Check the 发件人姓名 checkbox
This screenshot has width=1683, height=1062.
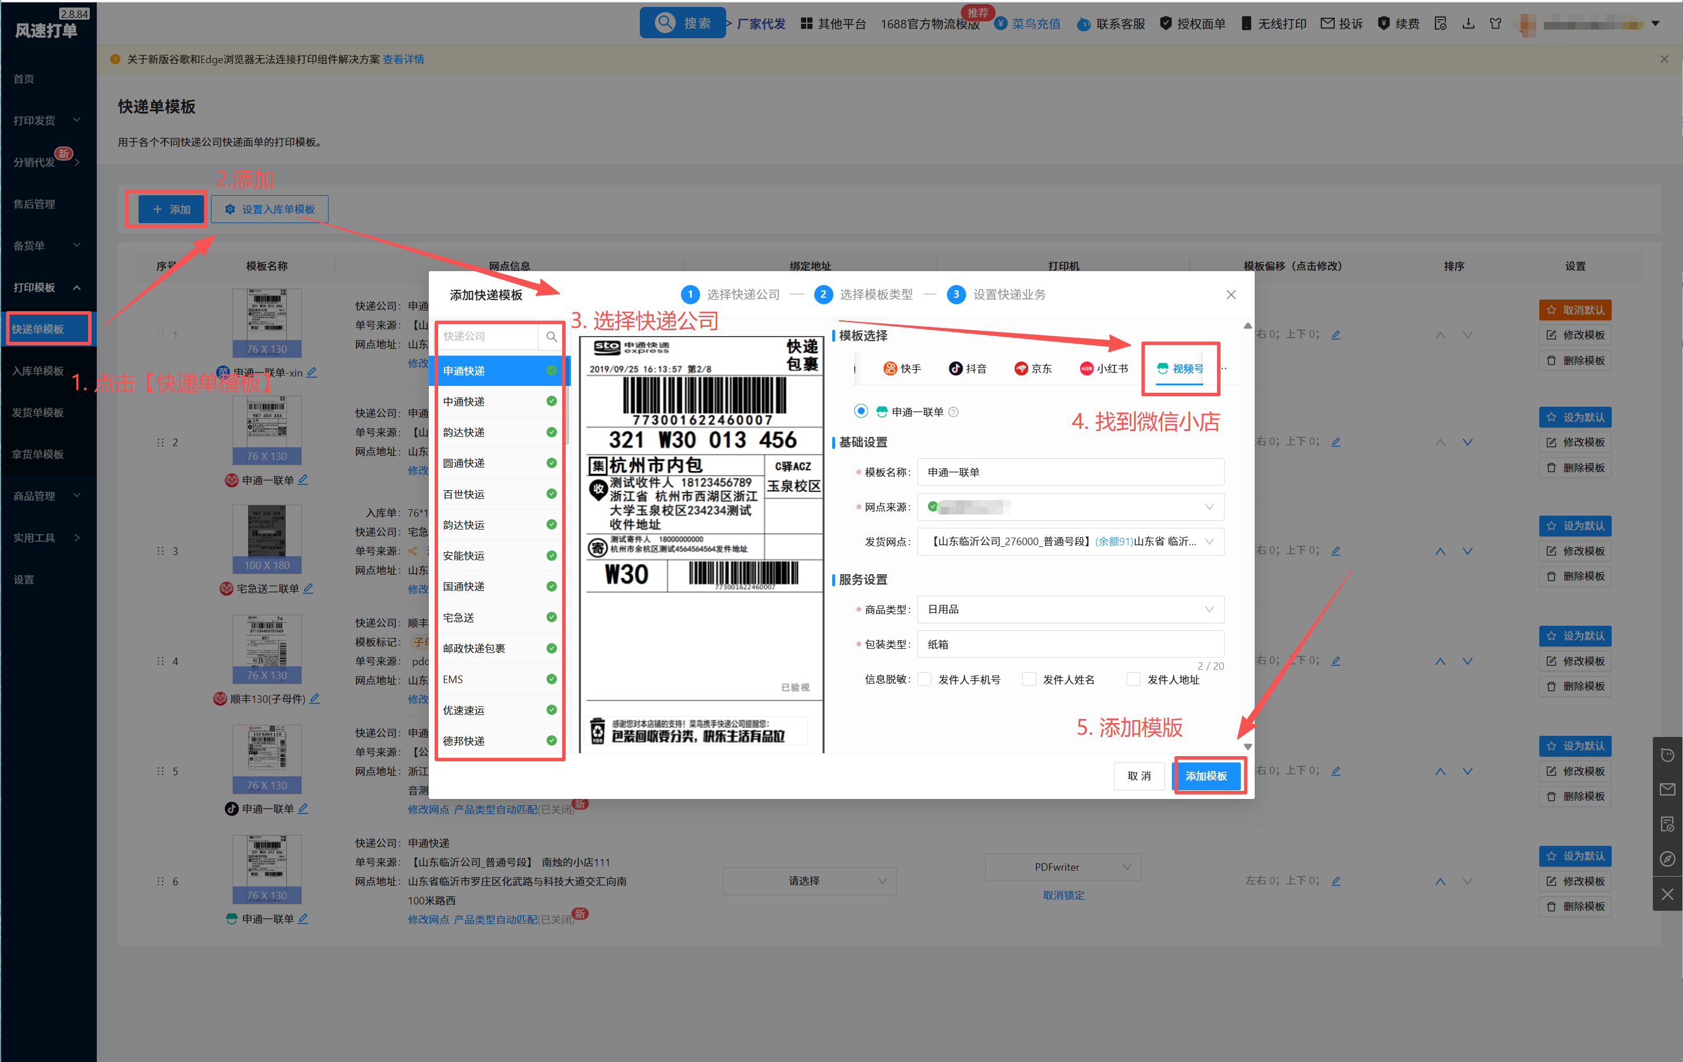coord(1029,680)
